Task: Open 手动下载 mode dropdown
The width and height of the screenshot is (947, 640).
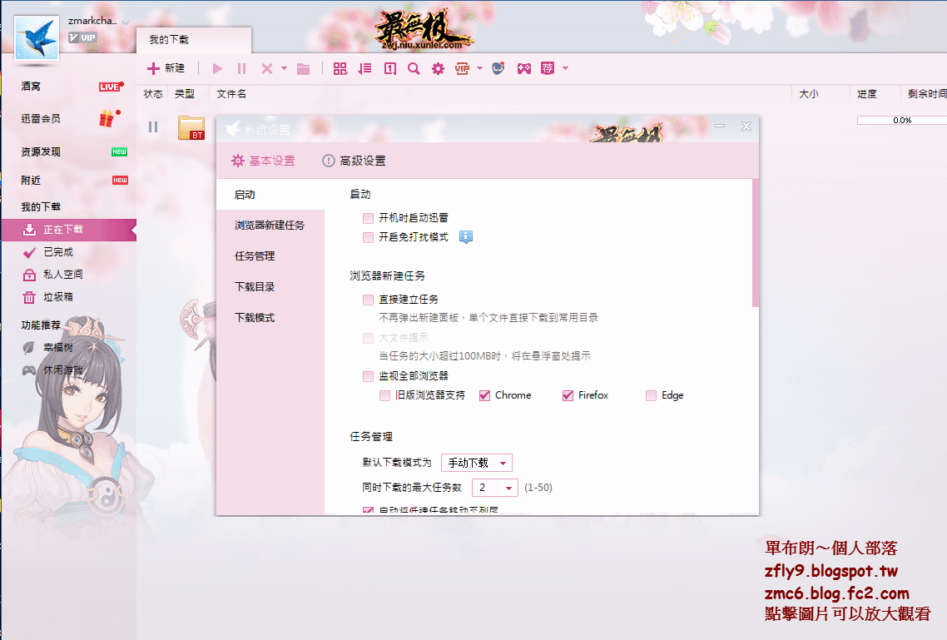Action: tap(477, 463)
